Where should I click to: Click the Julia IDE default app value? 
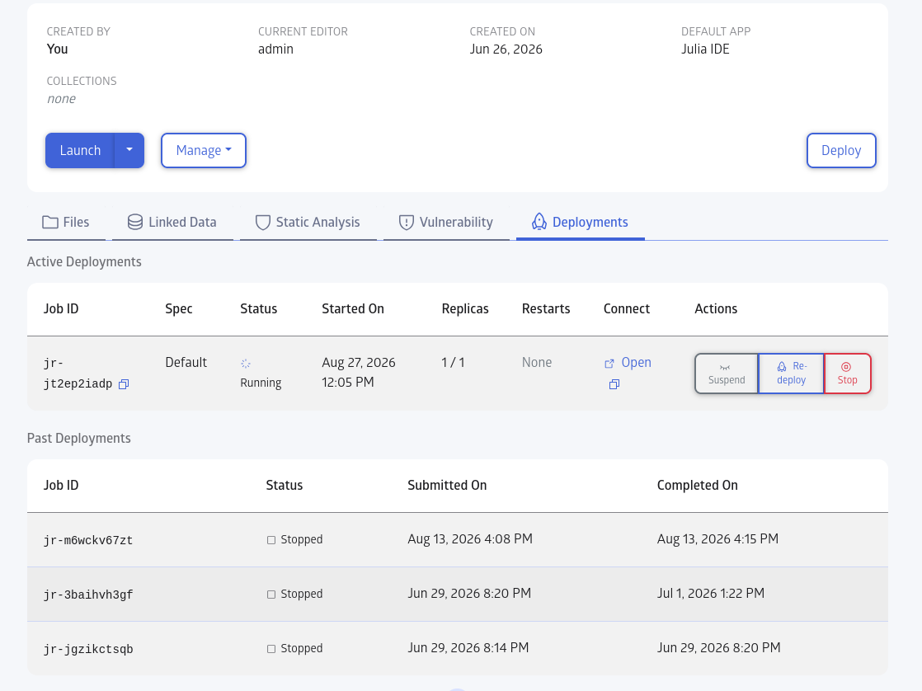pos(705,49)
